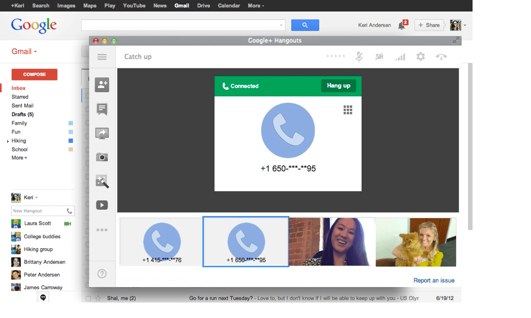Open the effects magic wand app

pyautogui.click(x=102, y=181)
